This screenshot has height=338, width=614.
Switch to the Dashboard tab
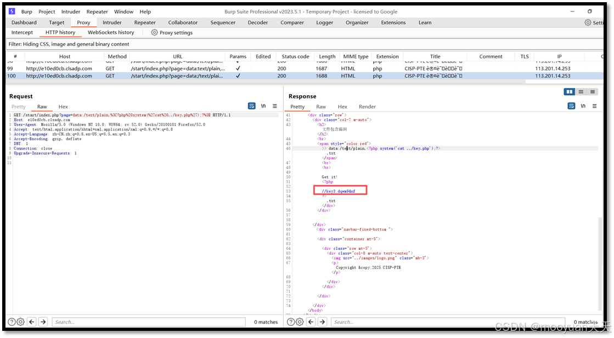click(24, 22)
